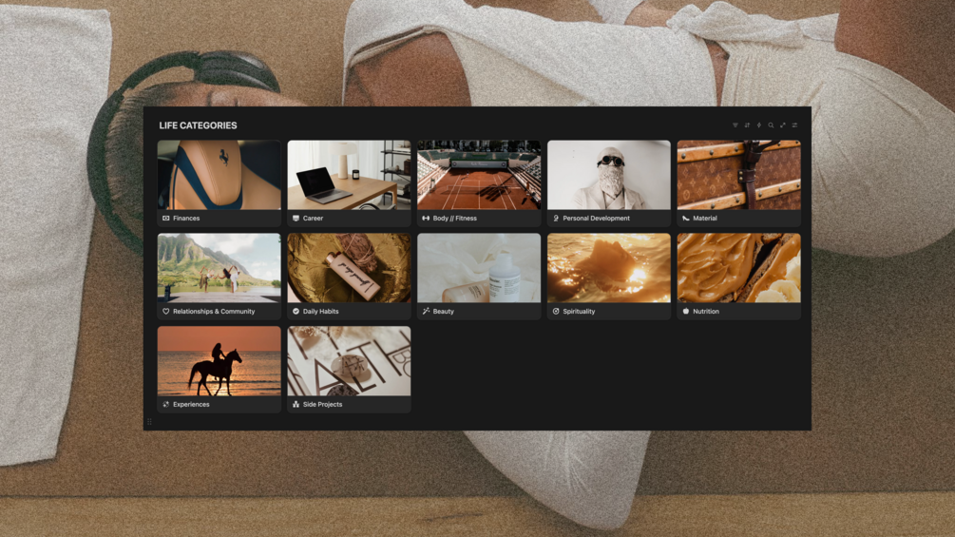Open the peanut butter toast Nutrition thumbnail
Image resolution: width=955 pixels, height=537 pixels.
(738, 268)
